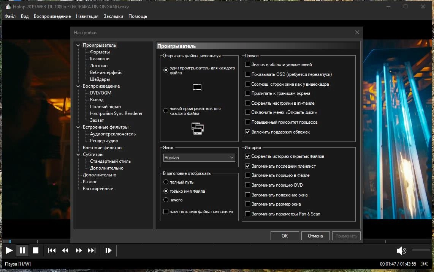Enable Сохранять настройки в ini-файле checkbox
The height and width of the screenshot is (272, 434).
pos(248,103)
